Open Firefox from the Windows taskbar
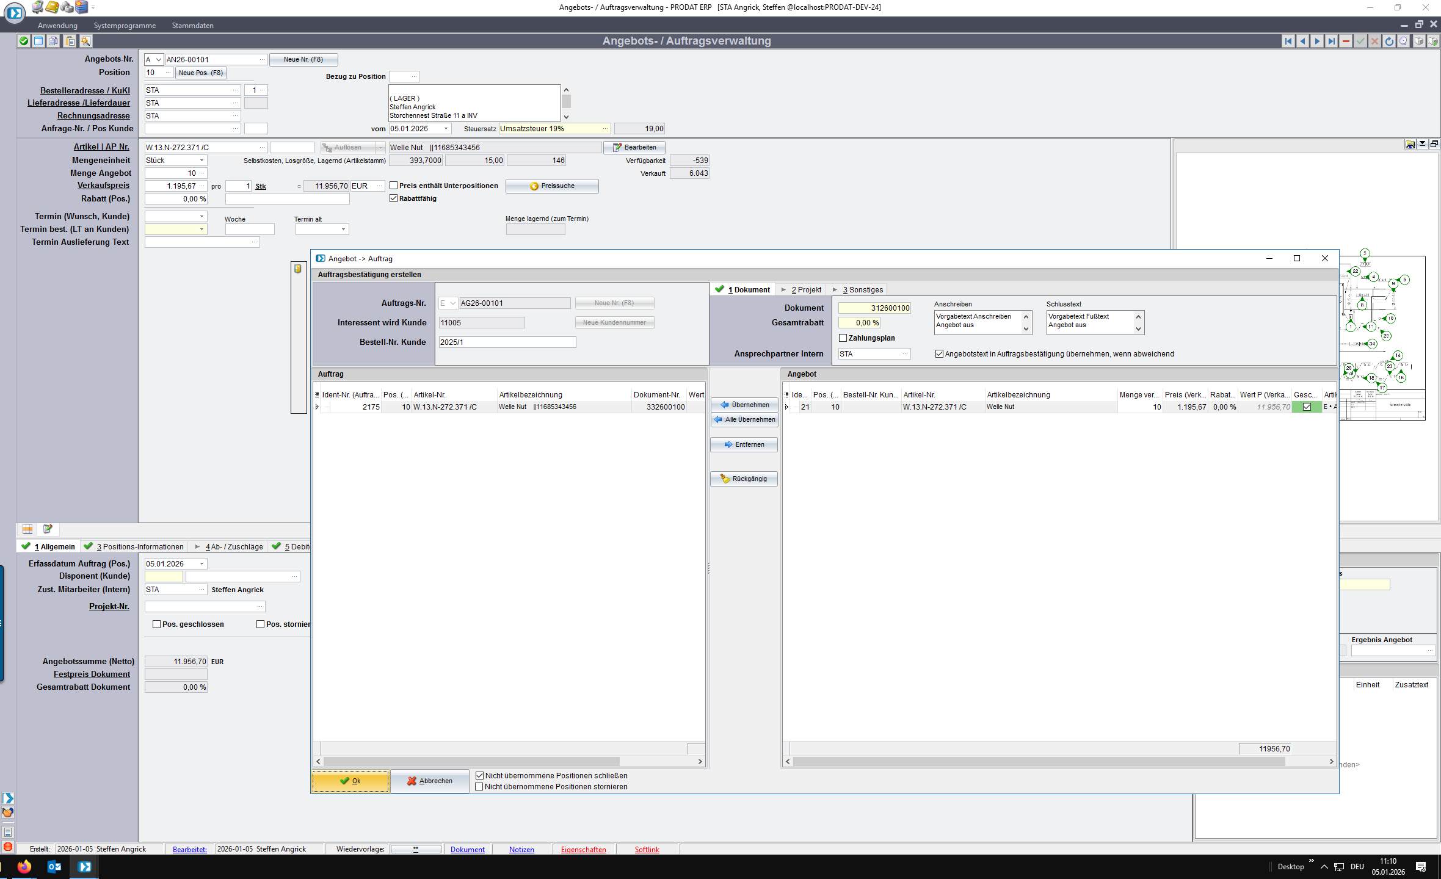Screen dimensions: 1441x879 coord(24,867)
